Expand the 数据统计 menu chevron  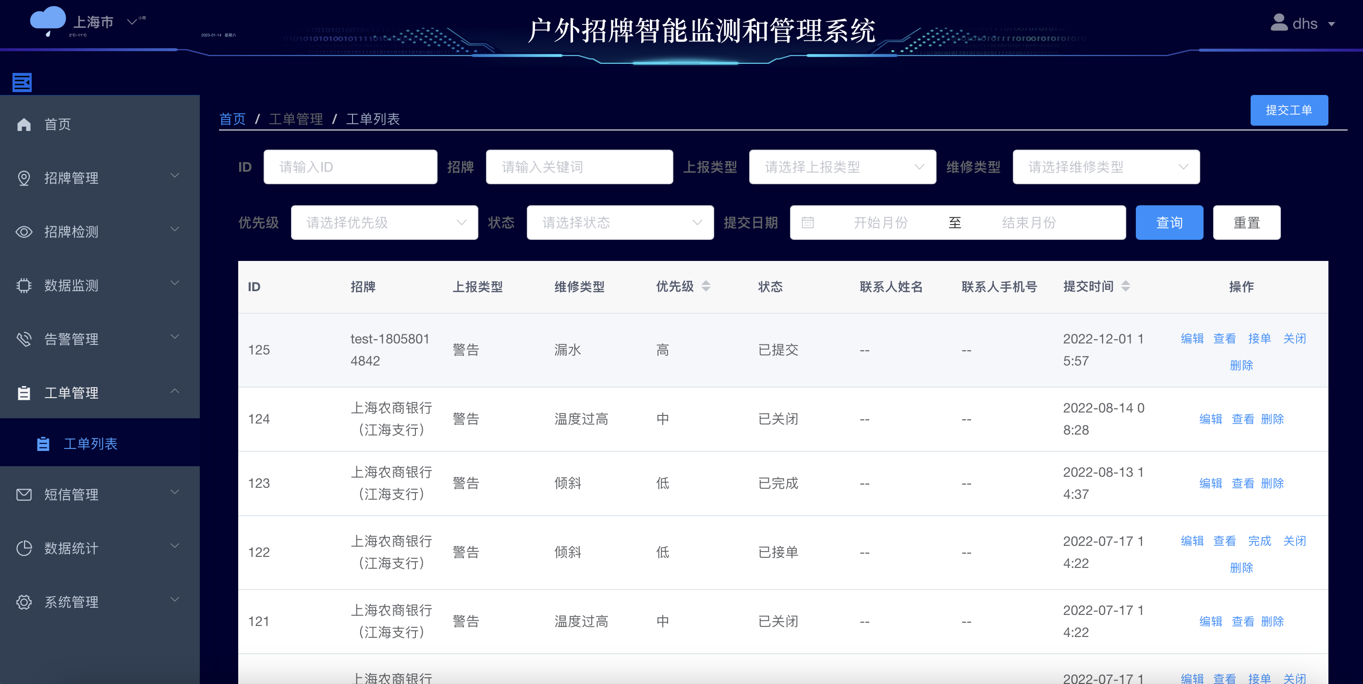pos(175,545)
